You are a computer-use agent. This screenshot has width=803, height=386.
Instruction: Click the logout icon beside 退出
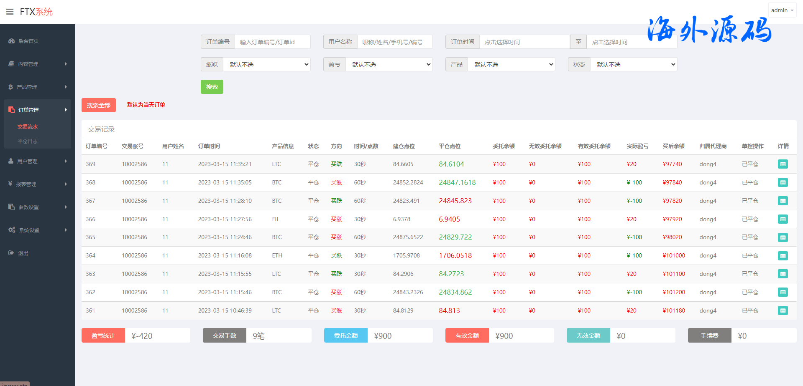11,253
